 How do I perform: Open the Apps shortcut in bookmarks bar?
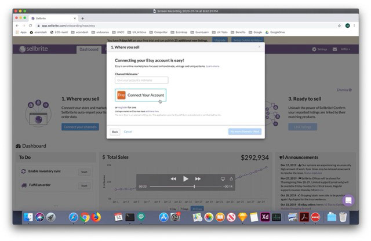(x=21, y=32)
